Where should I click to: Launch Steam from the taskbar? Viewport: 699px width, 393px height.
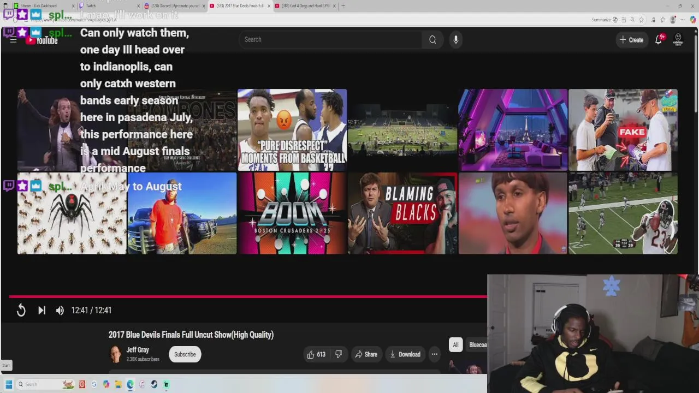[154, 384]
